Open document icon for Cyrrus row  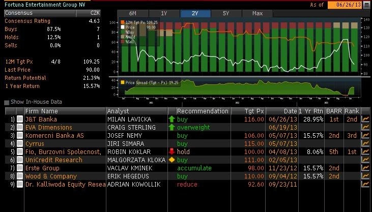(x=20, y=143)
